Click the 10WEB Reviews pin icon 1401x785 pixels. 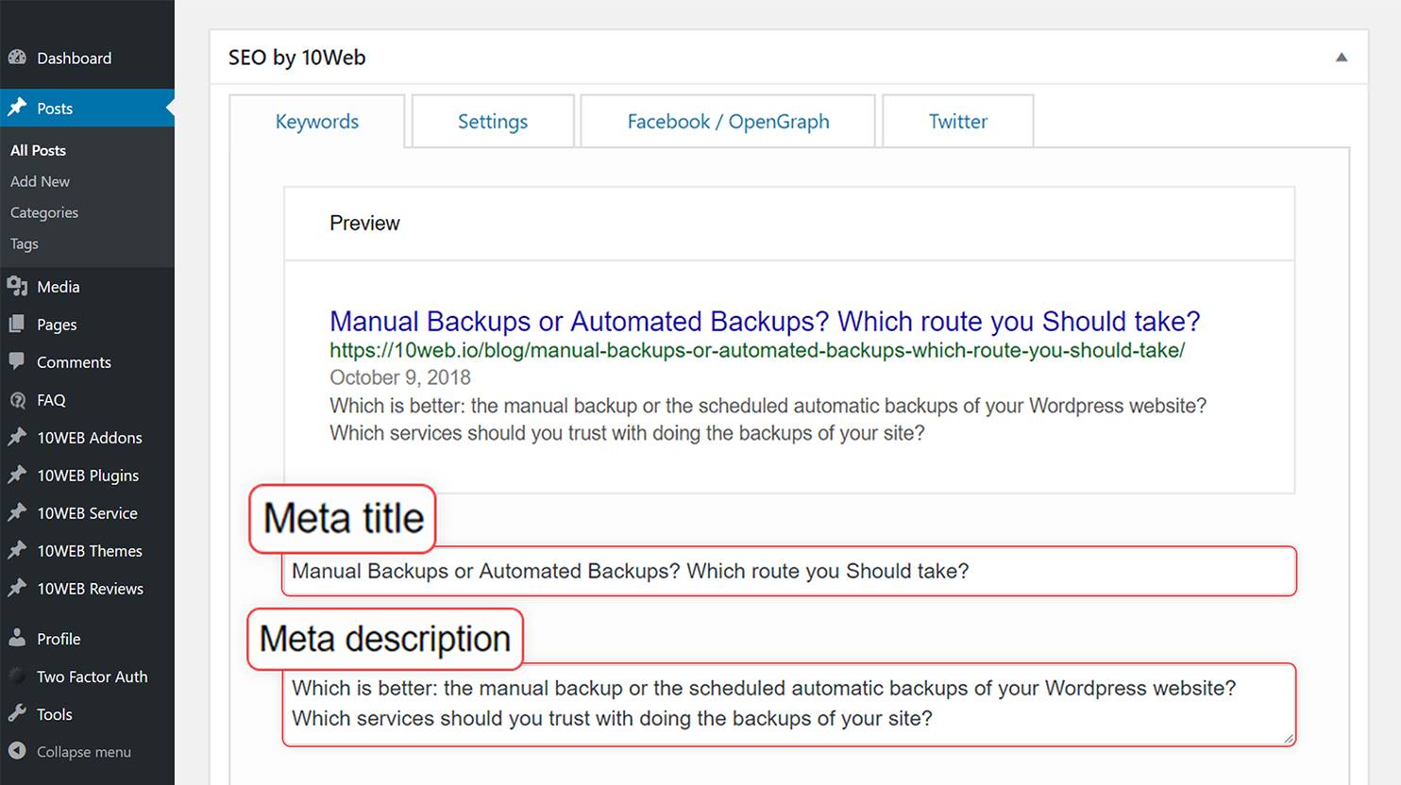[17, 588]
